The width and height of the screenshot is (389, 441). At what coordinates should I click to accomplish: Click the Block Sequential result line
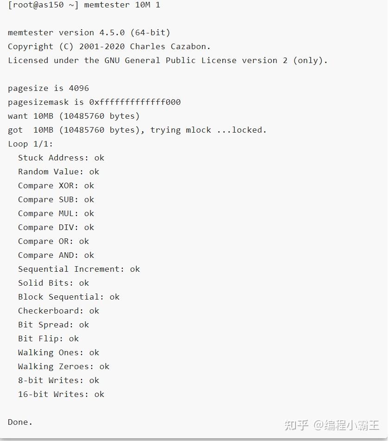coord(69,297)
